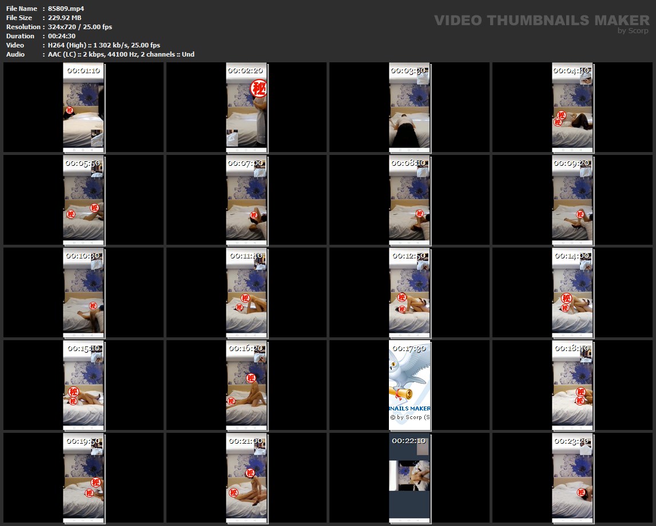
Task: Select the thumbnail at 00:14:00
Action: click(x=572, y=293)
